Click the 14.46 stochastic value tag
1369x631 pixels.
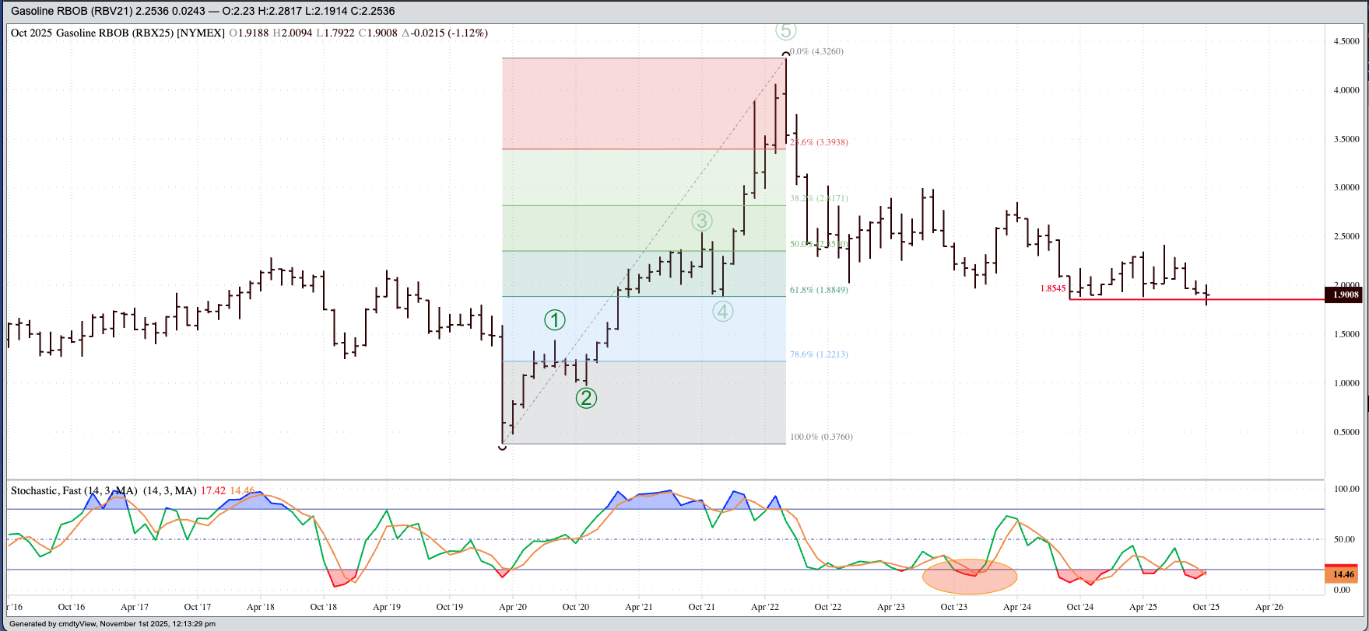coord(1344,575)
